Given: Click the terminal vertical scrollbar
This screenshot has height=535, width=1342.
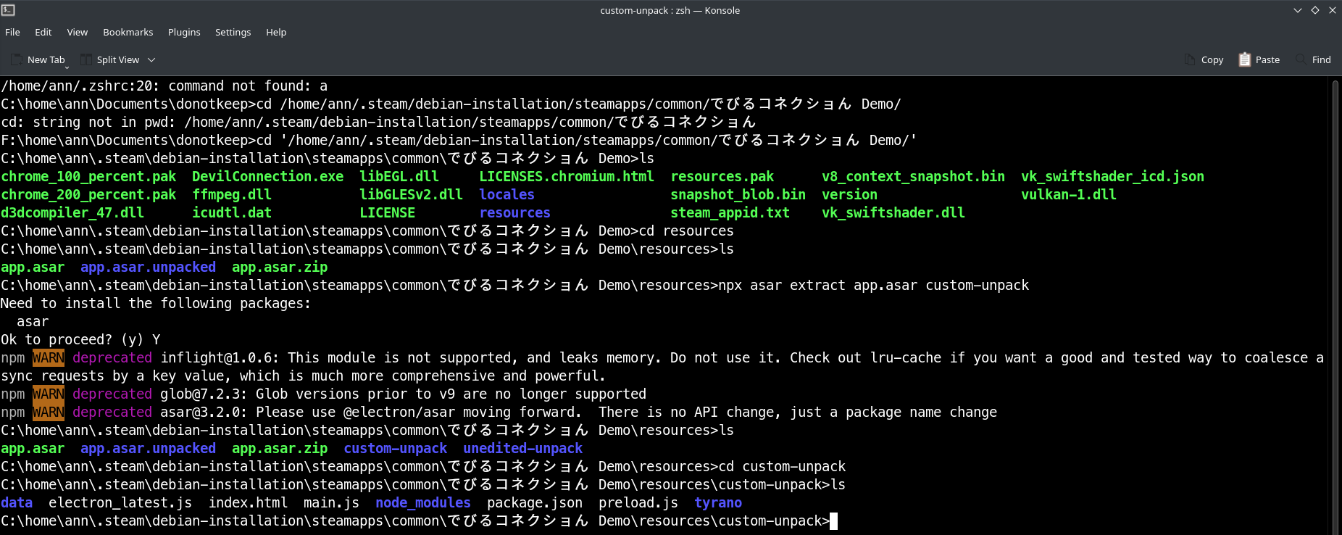Looking at the screenshot, I should (x=1335, y=304).
